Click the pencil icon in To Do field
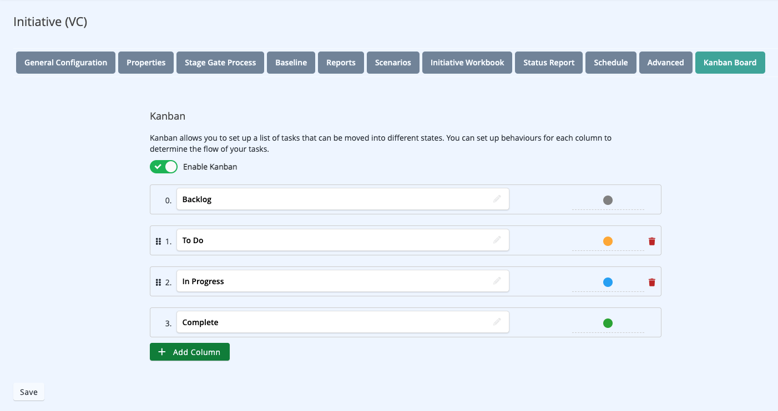The width and height of the screenshot is (778, 411). (497, 240)
